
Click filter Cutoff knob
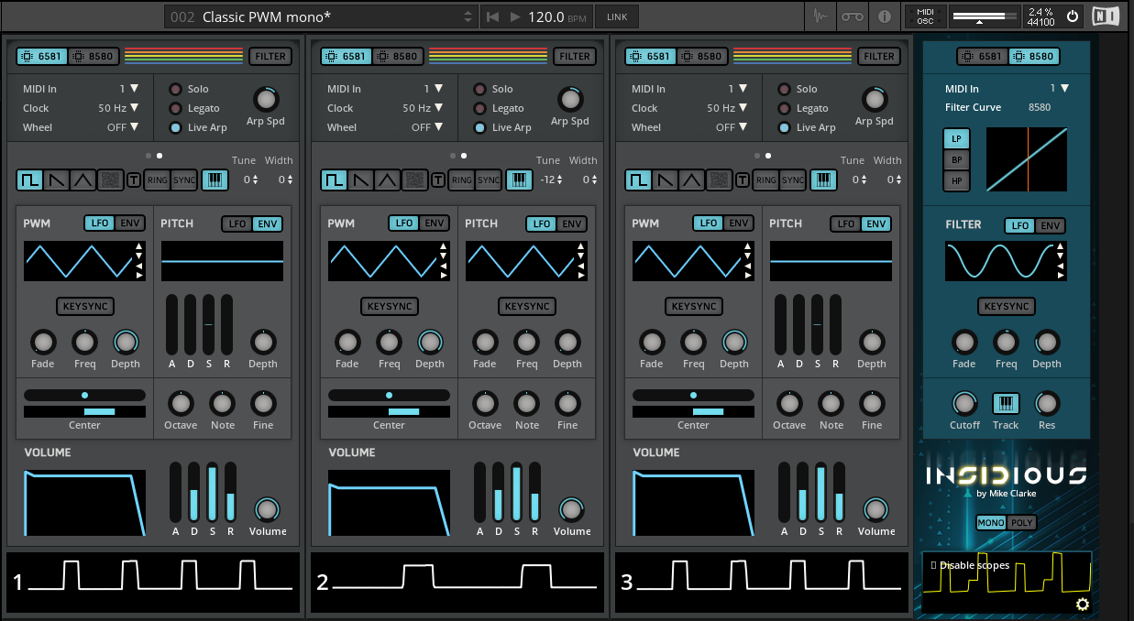tap(963, 403)
